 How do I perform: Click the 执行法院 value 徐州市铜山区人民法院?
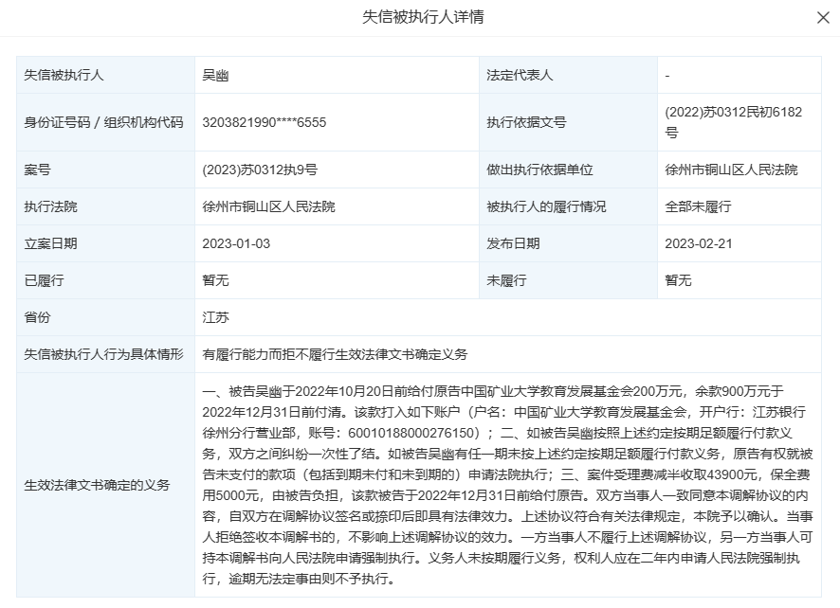point(268,206)
